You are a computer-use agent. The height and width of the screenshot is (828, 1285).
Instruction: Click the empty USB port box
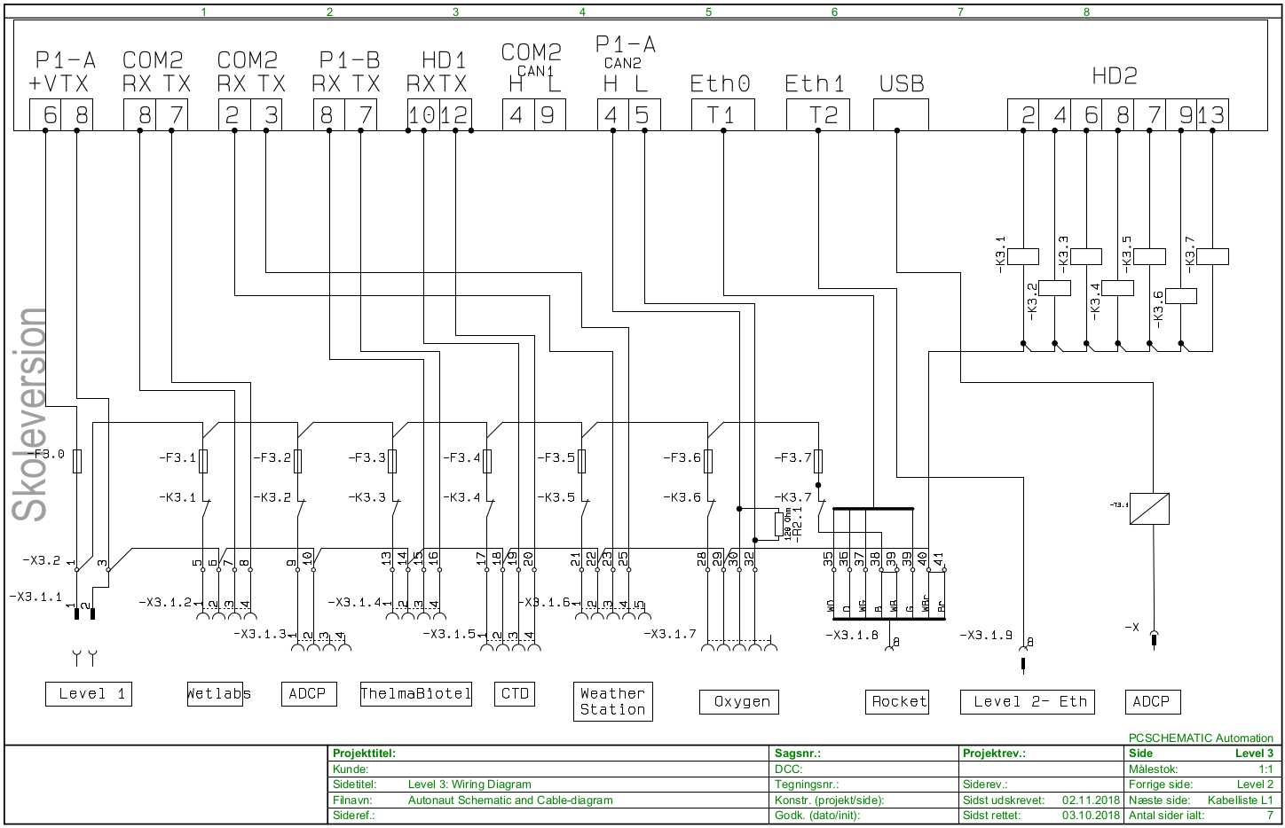click(901, 115)
